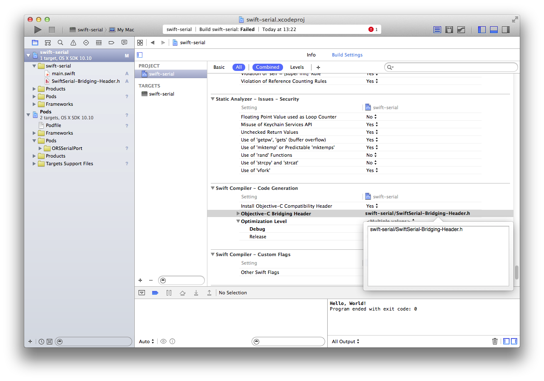Show Basic build settings

click(219, 67)
